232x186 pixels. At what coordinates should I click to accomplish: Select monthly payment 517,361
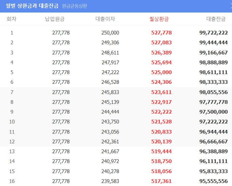pyautogui.click(x=161, y=181)
